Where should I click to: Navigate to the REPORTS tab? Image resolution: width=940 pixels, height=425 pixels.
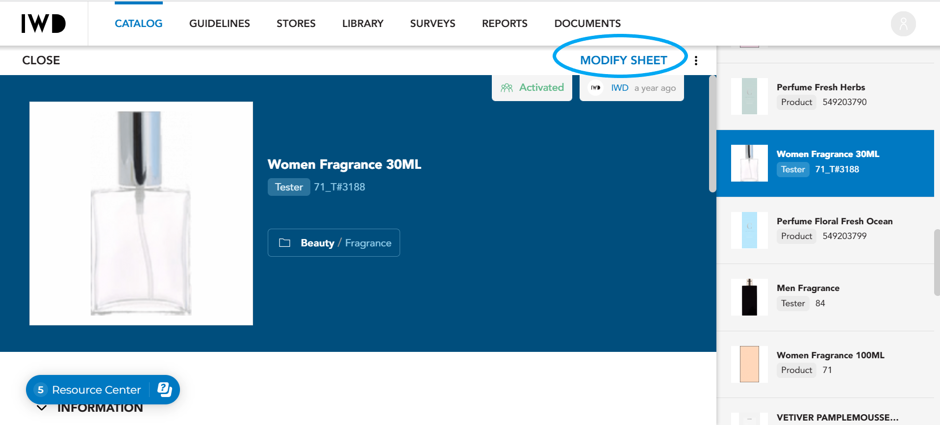click(505, 24)
